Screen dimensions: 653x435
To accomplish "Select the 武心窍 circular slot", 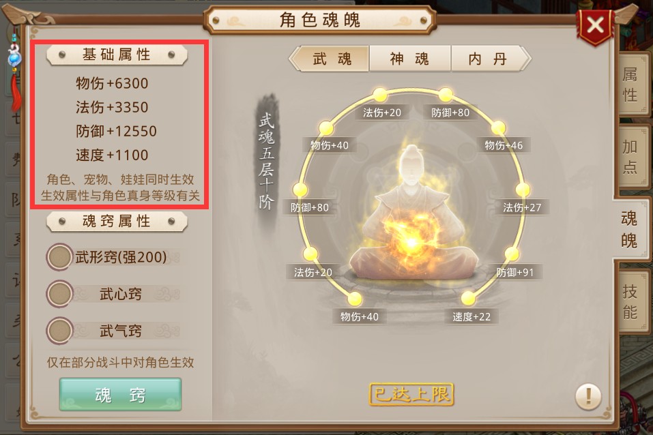I will click(59, 293).
